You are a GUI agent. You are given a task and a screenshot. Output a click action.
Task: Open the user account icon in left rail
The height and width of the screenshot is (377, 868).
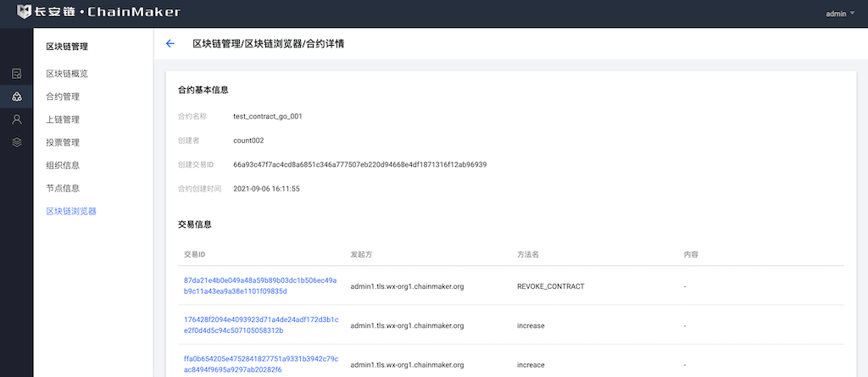[x=17, y=119]
